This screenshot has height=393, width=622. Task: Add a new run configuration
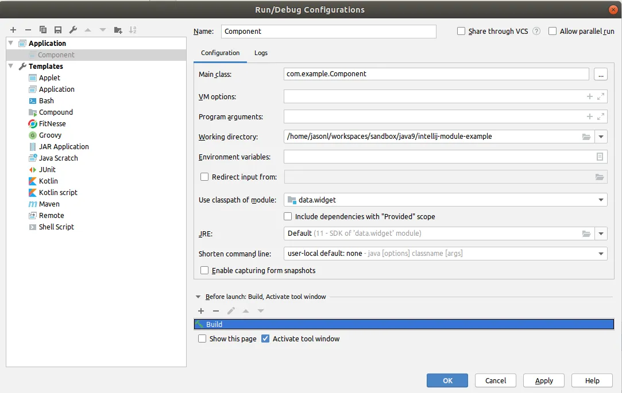(13, 30)
